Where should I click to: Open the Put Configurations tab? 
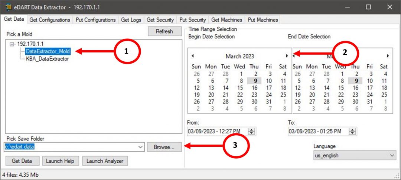pyautogui.click(x=96, y=20)
